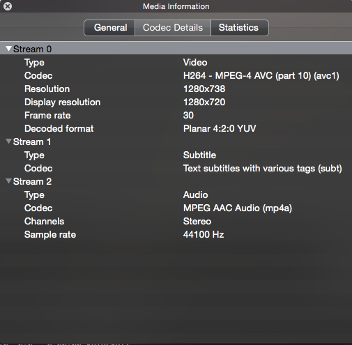Open the Statistics tab
This screenshot has width=352, height=345.
[240, 28]
